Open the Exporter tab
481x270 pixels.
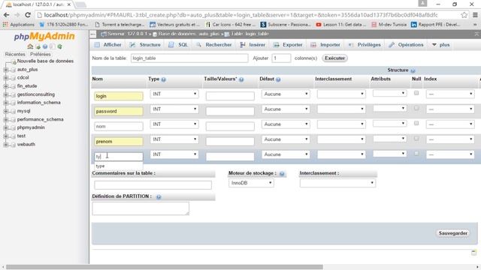pos(288,45)
